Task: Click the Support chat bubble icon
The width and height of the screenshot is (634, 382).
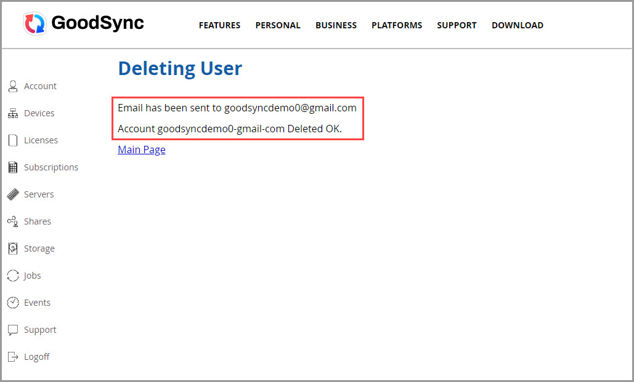Action: [x=13, y=330]
